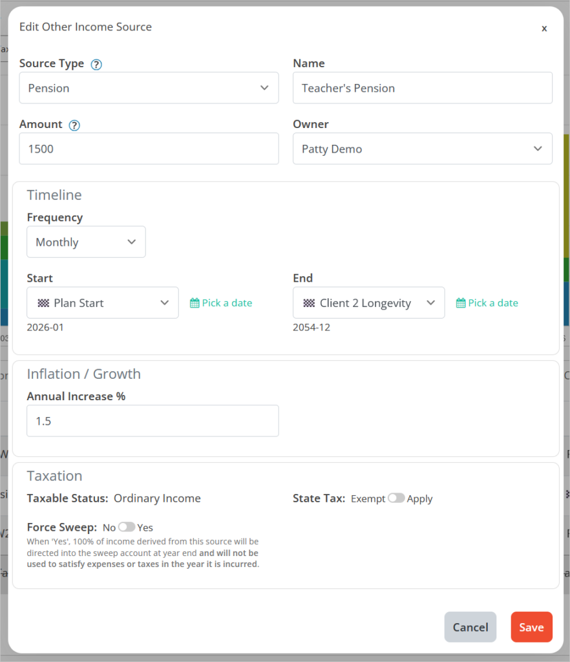The height and width of the screenshot is (662, 570).
Task: Click the Annual Increase % input field
Action: pyautogui.click(x=153, y=421)
